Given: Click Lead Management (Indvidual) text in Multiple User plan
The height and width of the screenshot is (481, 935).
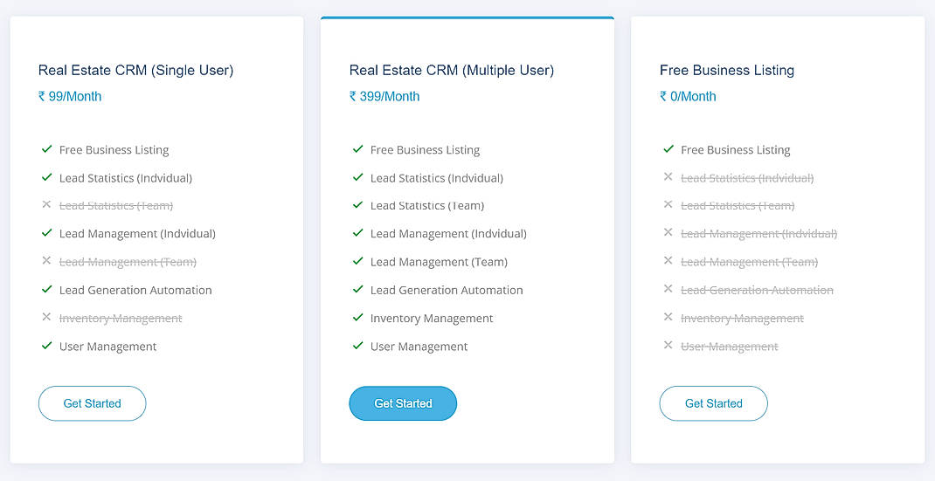Looking at the screenshot, I should [x=448, y=234].
